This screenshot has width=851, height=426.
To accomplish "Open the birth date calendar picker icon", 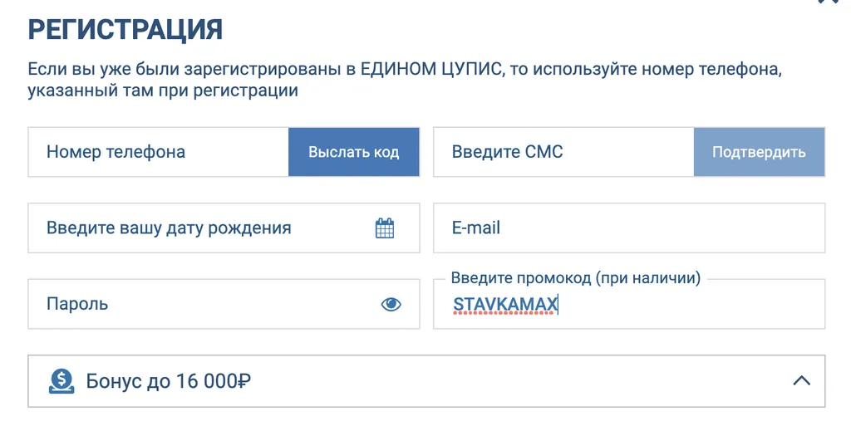I will pyautogui.click(x=385, y=228).
